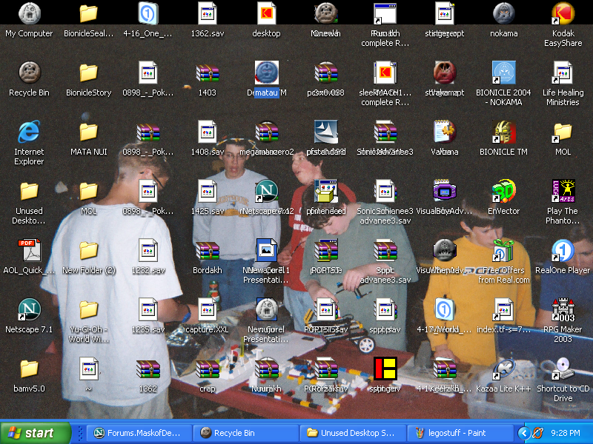Open the Free Offers from Real.com link
The image size is (593, 444).
pyautogui.click(x=503, y=253)
